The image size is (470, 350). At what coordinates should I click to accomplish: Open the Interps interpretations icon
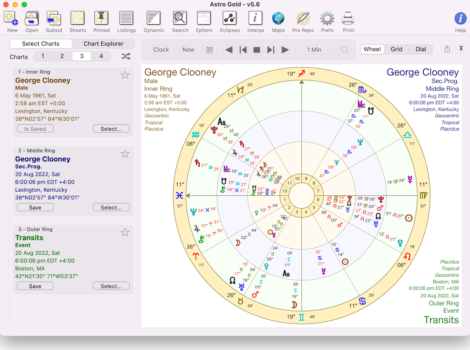pos(255,19)
